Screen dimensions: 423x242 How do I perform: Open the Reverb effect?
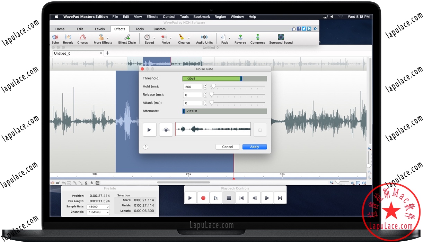click(68, 39)
